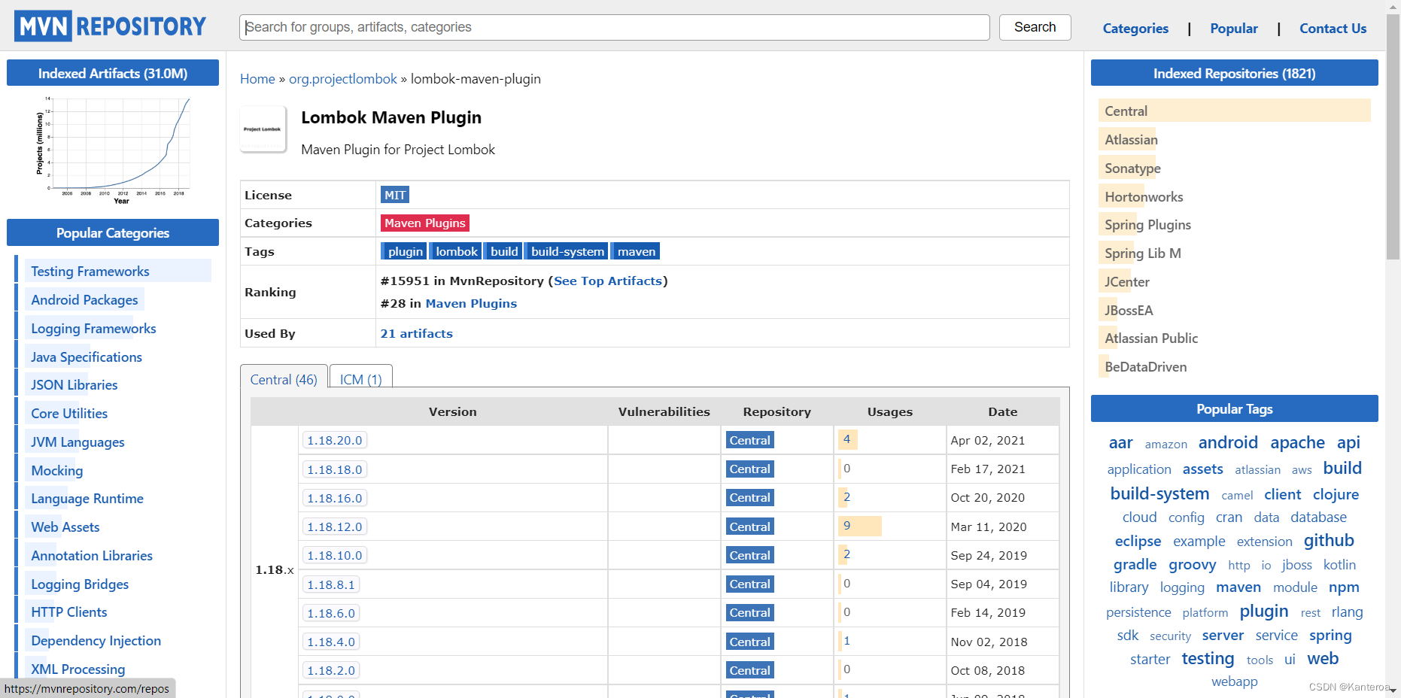
Task: Click the lombok tag
Action: (456, 251)
